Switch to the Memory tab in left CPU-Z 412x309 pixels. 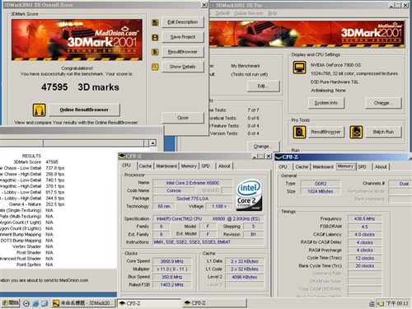coord(189,166)
